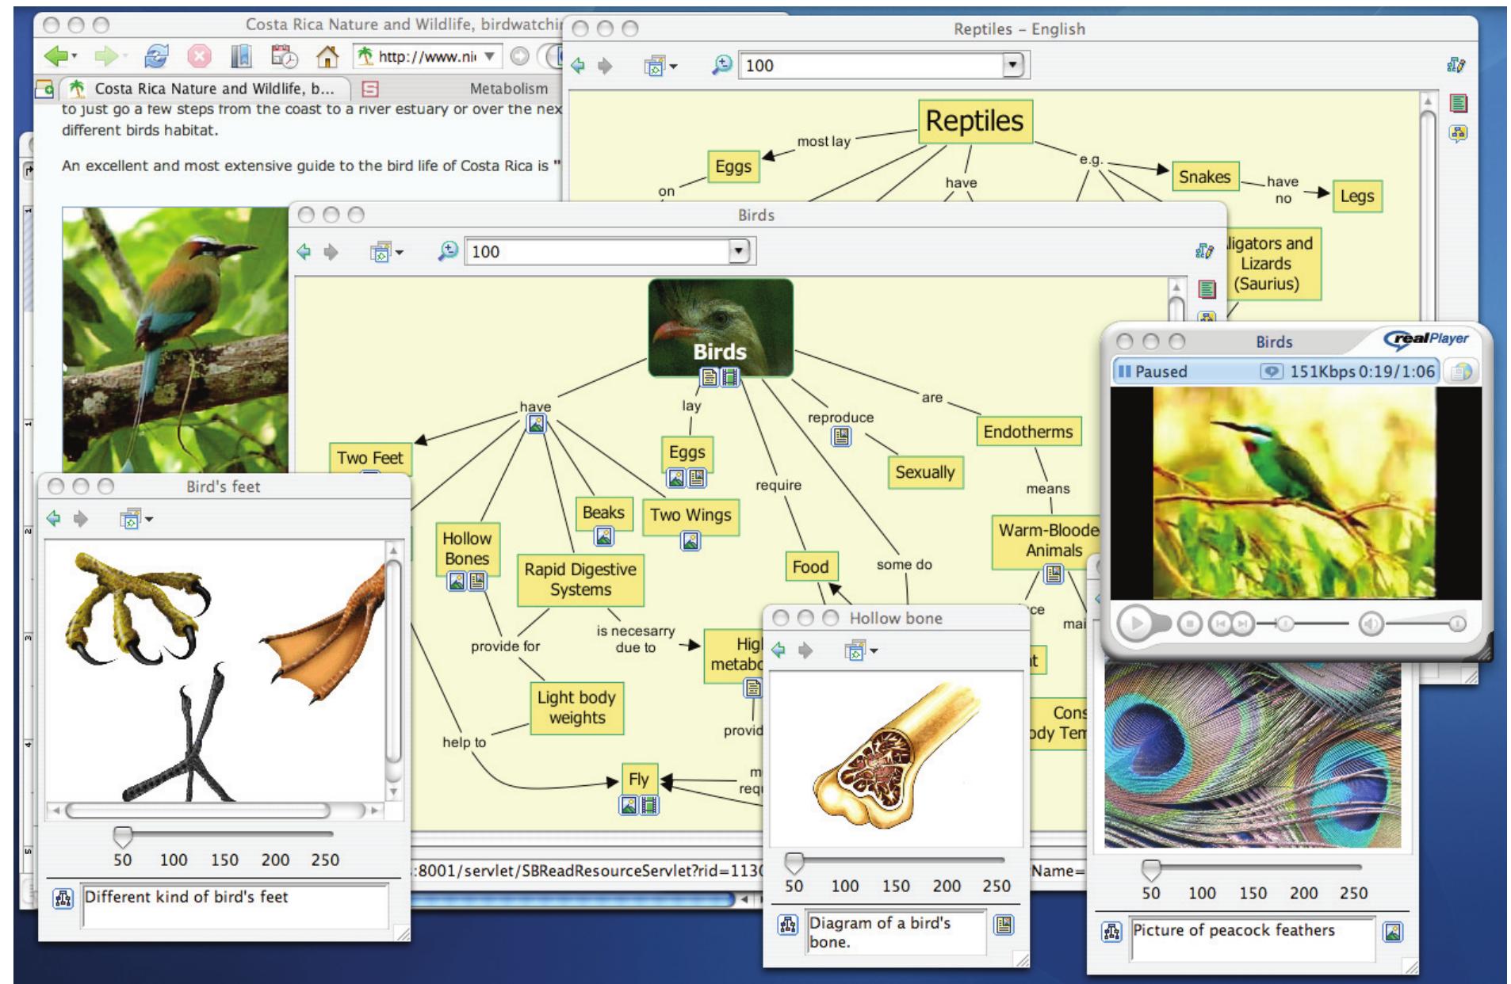Click the browser URL address field
The width and height of the screenshot is (1511, 984).
point(427,56)
